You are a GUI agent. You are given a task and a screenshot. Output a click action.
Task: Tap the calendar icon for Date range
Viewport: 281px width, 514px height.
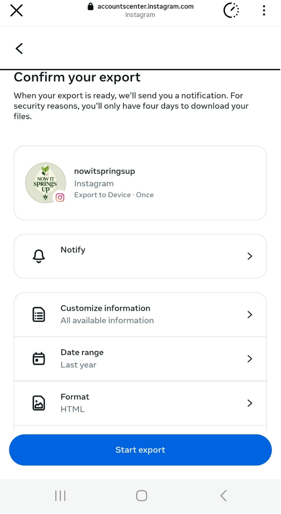[39, 359]
